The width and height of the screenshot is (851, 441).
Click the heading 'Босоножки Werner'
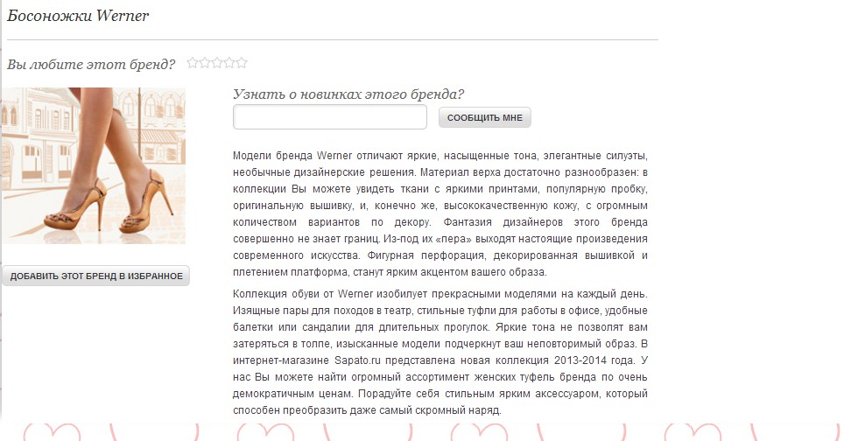(x=78, y=16)
